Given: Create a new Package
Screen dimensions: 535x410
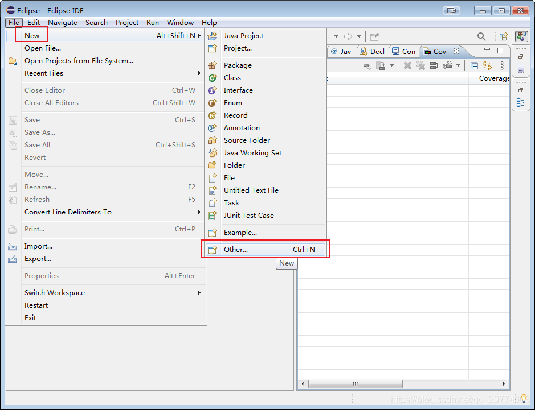Looking at the screenshot, I should coord(266,65).
